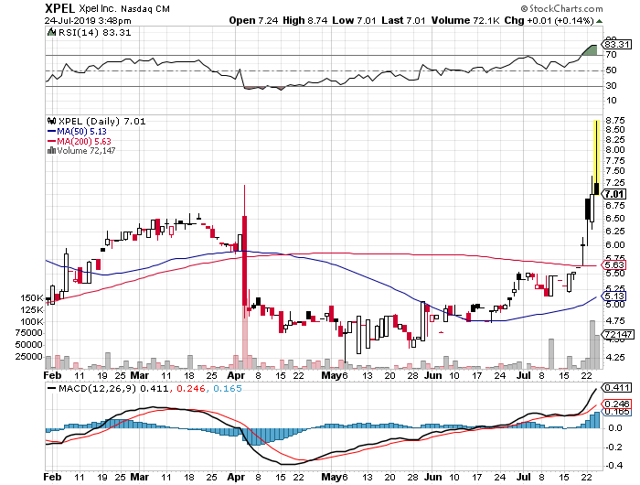The height and width of the screenshot is (485, 640).
Task: Click the 'Volume 72.1K' header value
Action: [x=465, y=20]
